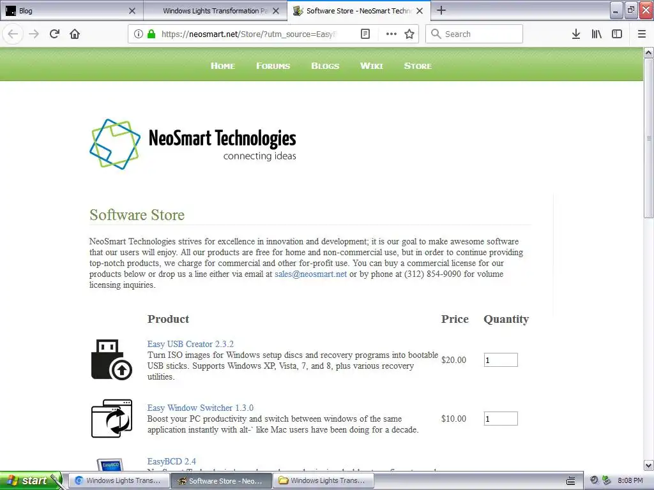Open Wiki in the green site menu
Screen dimensions: 654x490
tap(371, 66)
